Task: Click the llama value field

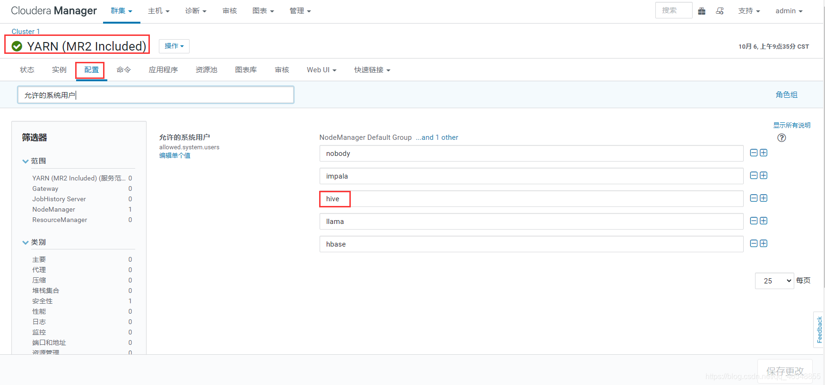Action: [x=531, y=222]
